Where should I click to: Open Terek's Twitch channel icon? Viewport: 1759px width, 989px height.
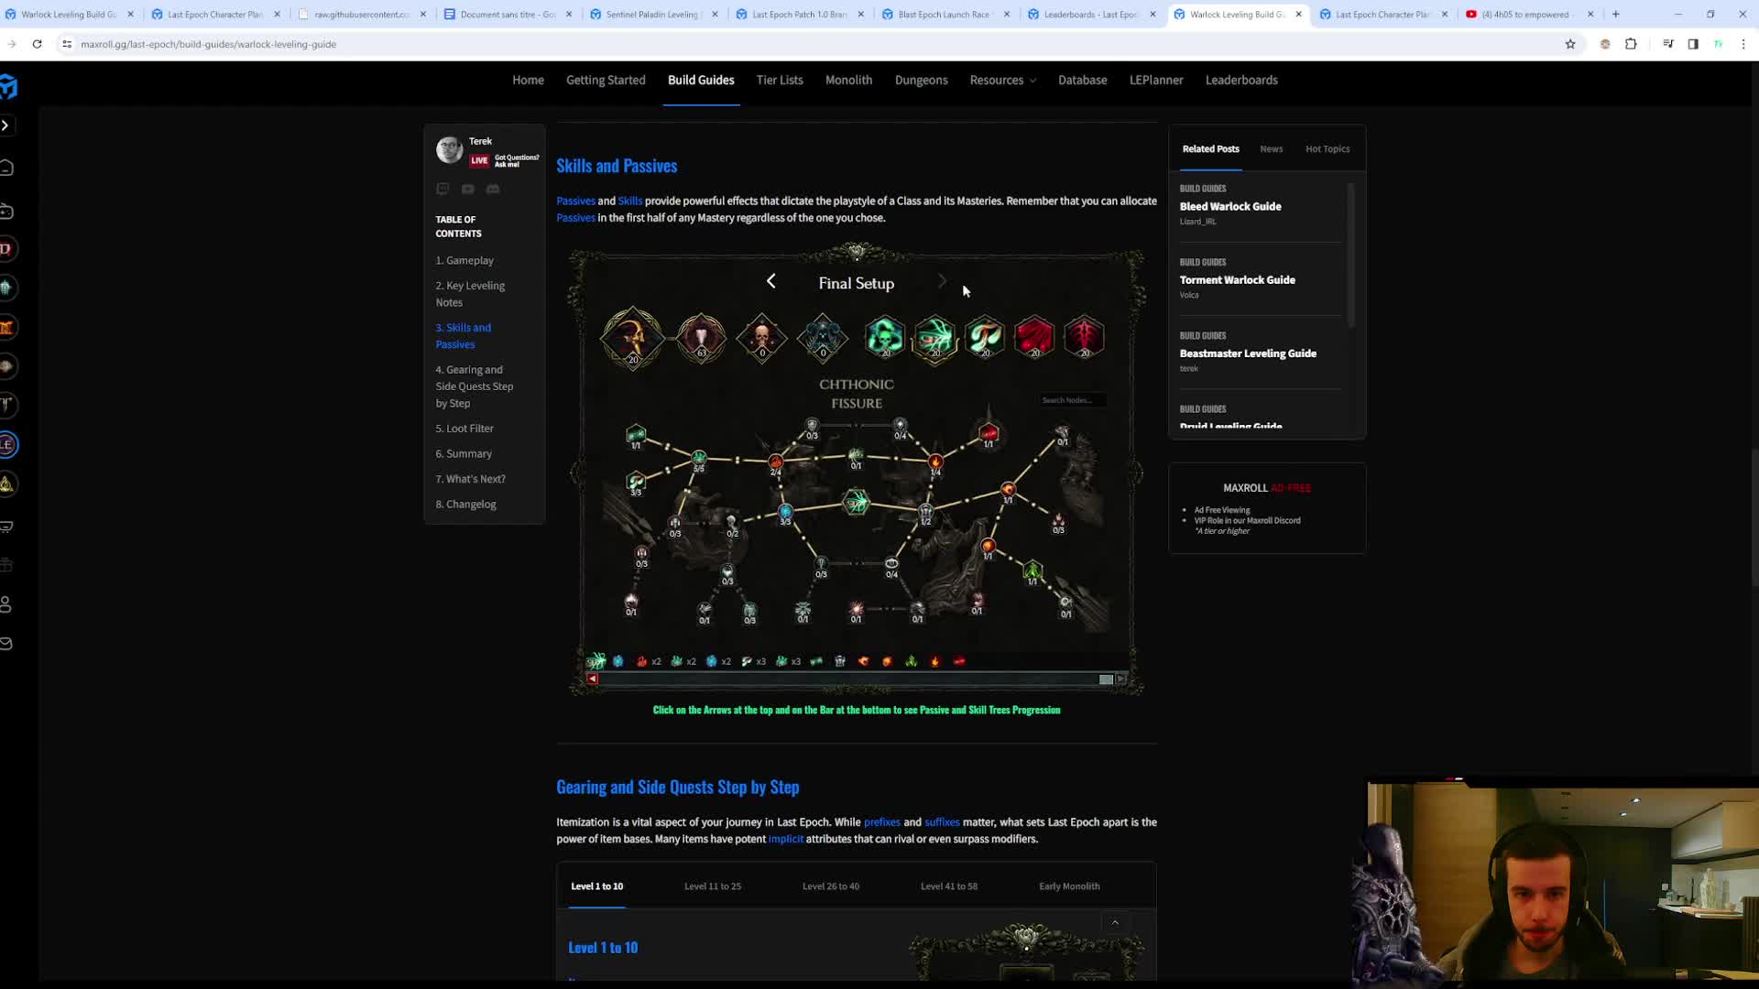(x=442, y=189)
